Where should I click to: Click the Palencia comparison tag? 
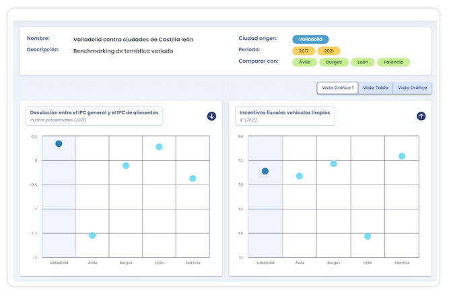[x=393, y=62]
